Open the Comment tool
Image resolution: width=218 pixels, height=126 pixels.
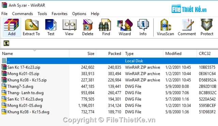pyautogui.click(x=187, y=27)
